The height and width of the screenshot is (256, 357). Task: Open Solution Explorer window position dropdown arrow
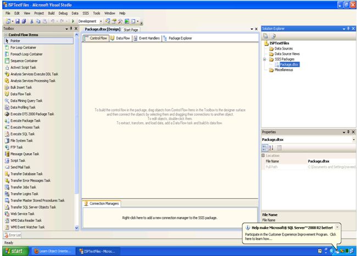[344, 29]
